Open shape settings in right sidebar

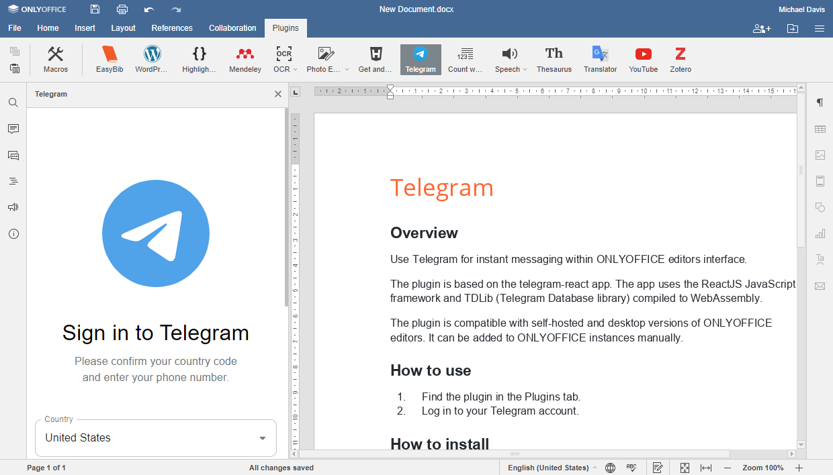(x=820, y=207)
